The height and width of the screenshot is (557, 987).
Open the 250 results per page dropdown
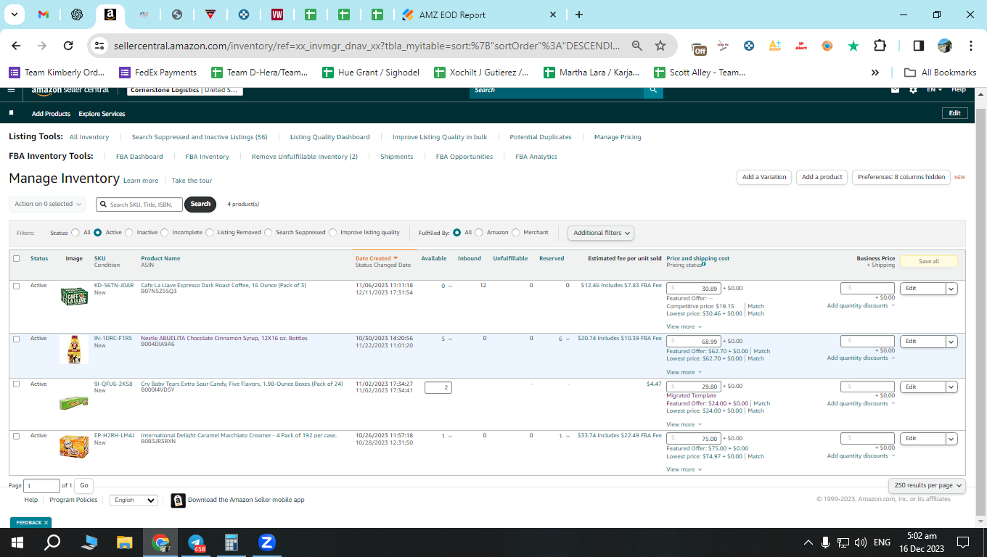point(927,485)
